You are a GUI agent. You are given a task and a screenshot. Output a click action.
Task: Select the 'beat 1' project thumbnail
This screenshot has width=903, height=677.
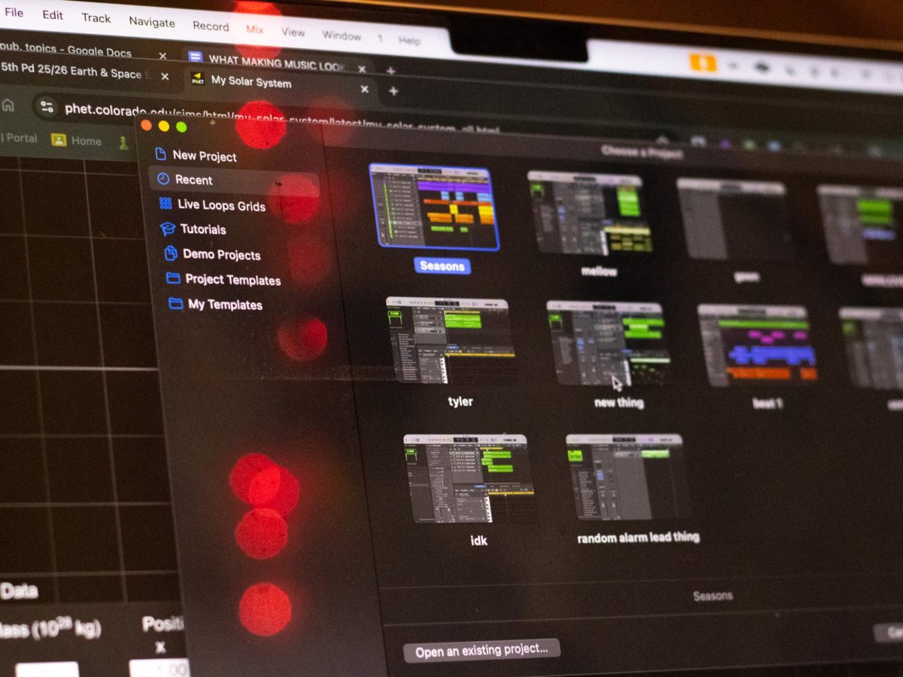point(757,347)
